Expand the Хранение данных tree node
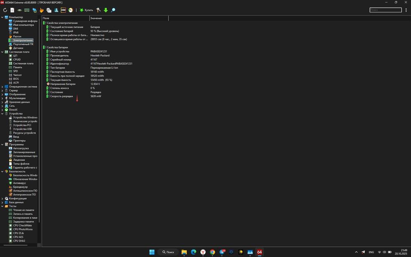 pos(2,102)
